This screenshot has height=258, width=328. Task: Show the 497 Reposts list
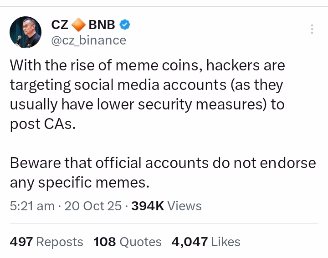[x=46, y=242]
